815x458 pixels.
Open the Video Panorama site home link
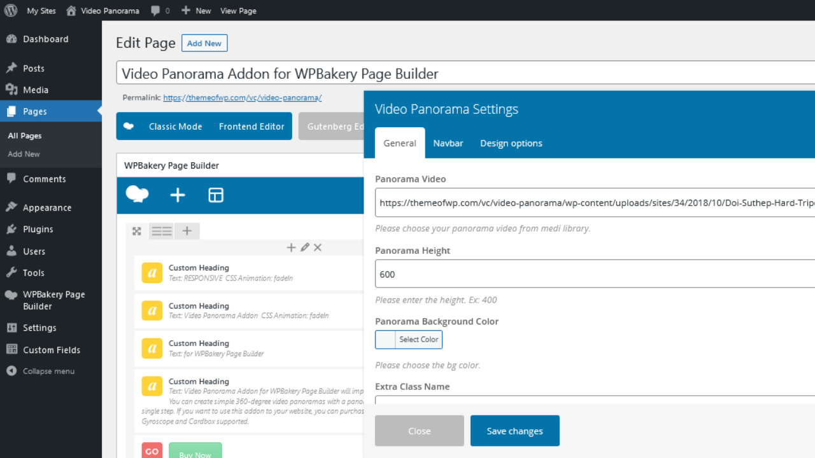click(103, 11)
